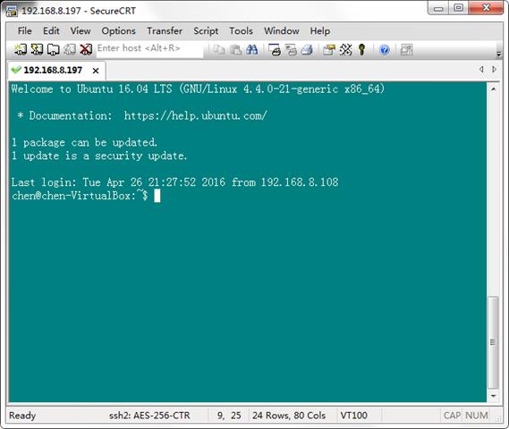
Task: Open Session Options toolbar icon
Action: tap(329, 50)
